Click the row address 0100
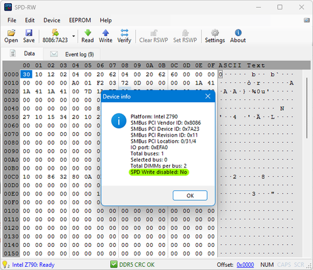 click(x=11, y=211)
